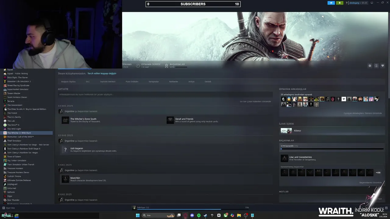This screenshot has width=390, height=219.
Task: Open 'Başarımların Tümünü Görüntüle' link
Action: click(370, 182)
